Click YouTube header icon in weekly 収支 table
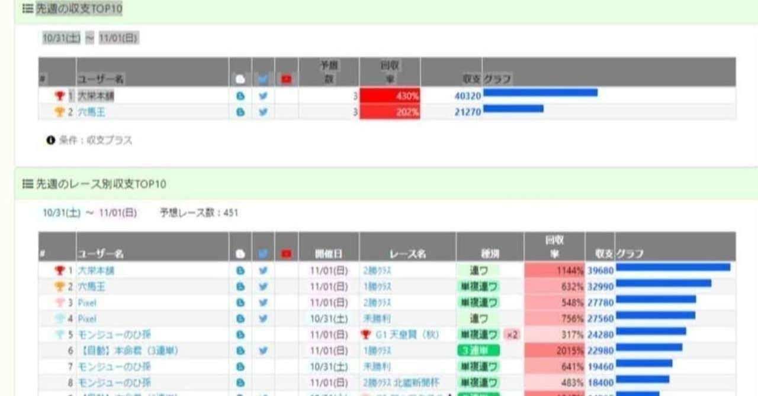This screenshot has height=396, width=758. (287, 79)
